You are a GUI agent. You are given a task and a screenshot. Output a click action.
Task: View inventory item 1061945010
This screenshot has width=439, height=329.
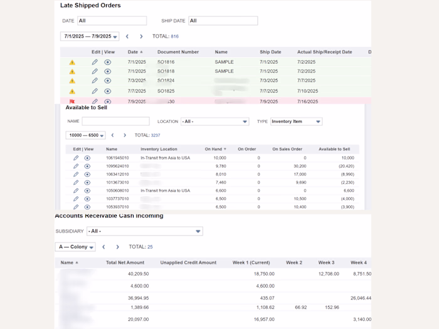tap(87, 158)
